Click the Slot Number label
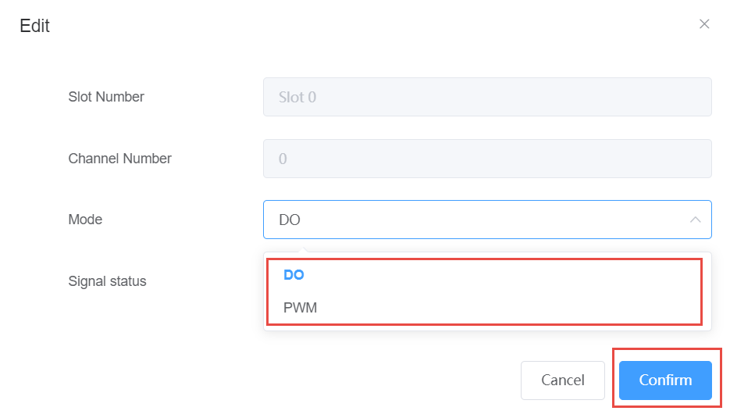 coord(106,97)
